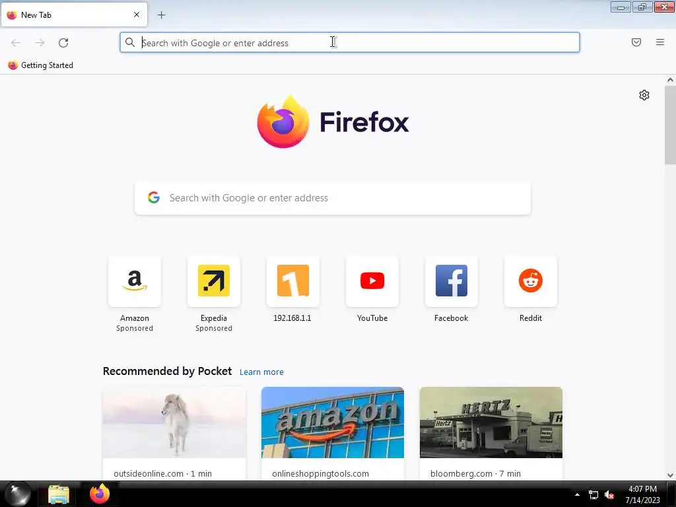Viewport: 676px width, 507px height.
Task: Open the outsideonline.com horse story thumbnail
Action: click(174, 422)
